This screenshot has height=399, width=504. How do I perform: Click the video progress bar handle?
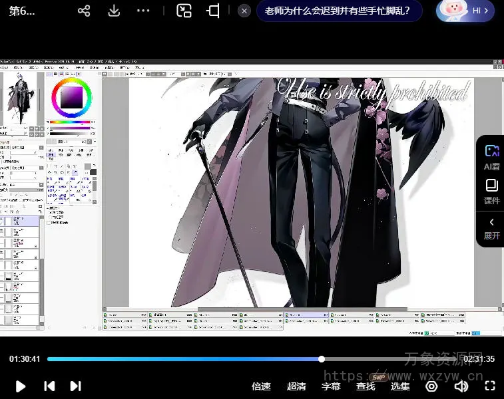tap(322, 359)
